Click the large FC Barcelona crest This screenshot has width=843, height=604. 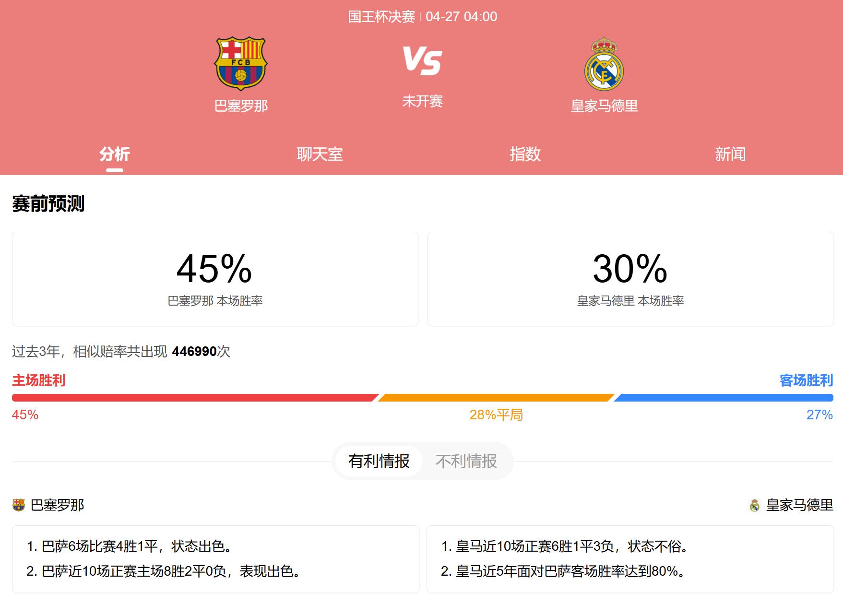240,64
